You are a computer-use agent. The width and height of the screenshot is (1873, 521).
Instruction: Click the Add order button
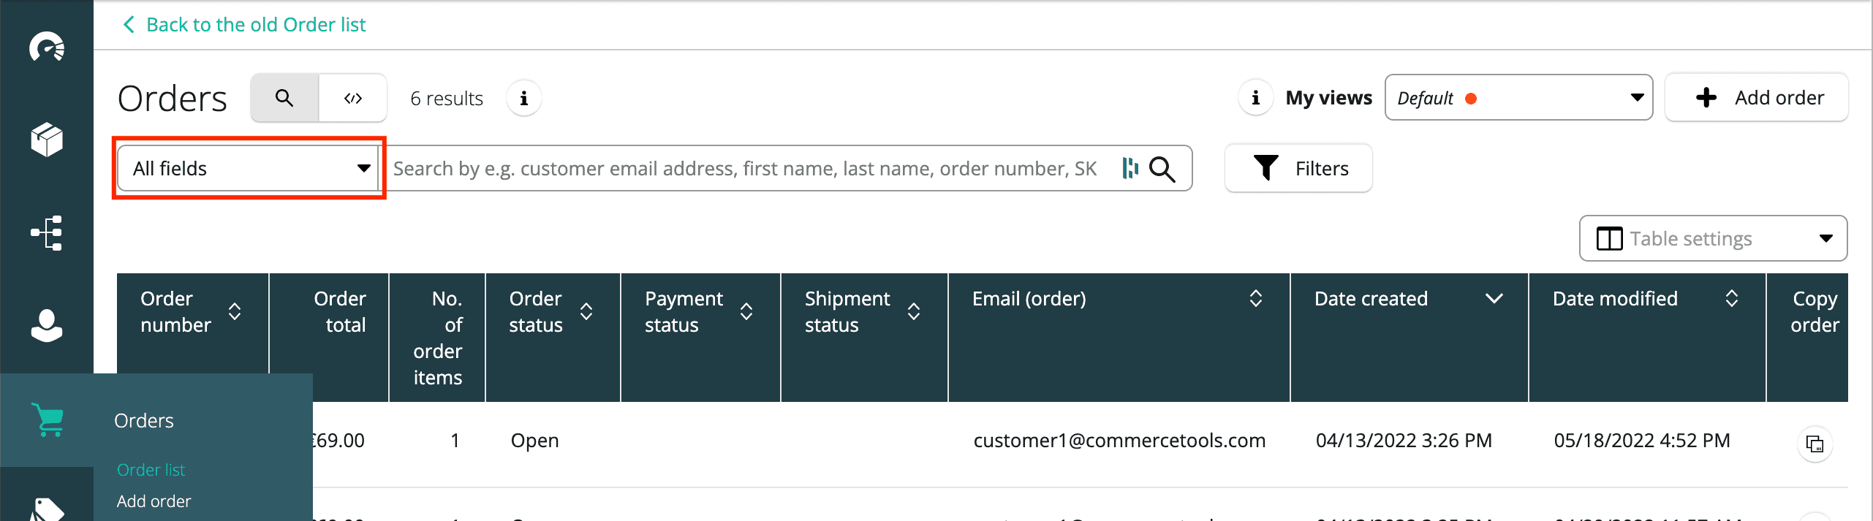(x=1756, y=98)
